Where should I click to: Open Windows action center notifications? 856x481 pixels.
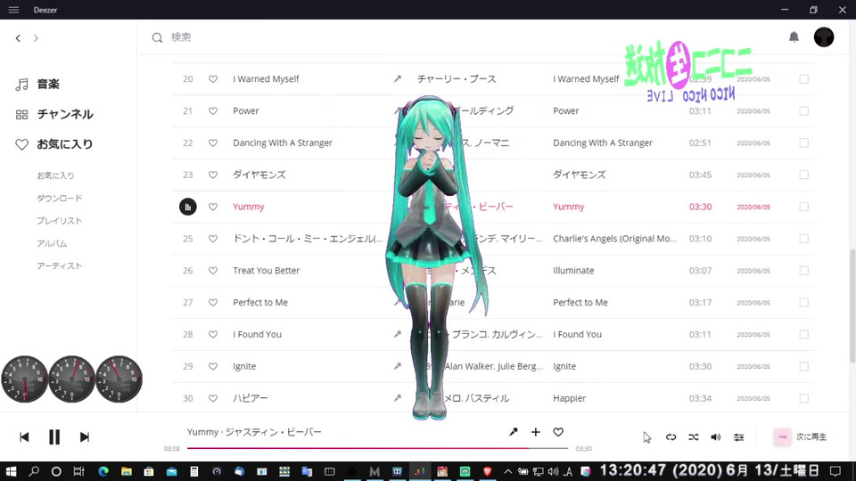tap(835, 470)
